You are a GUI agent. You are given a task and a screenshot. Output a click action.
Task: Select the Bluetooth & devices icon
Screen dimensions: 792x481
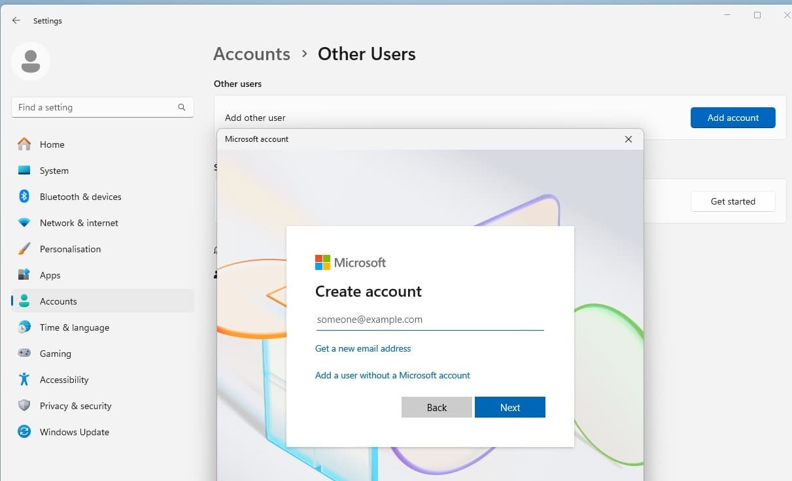24,197
